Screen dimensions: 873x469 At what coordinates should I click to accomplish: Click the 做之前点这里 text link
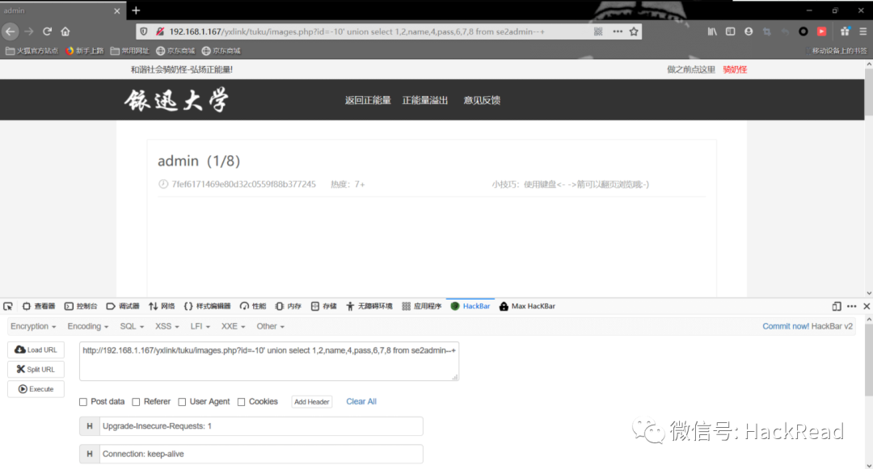(691, 69)
